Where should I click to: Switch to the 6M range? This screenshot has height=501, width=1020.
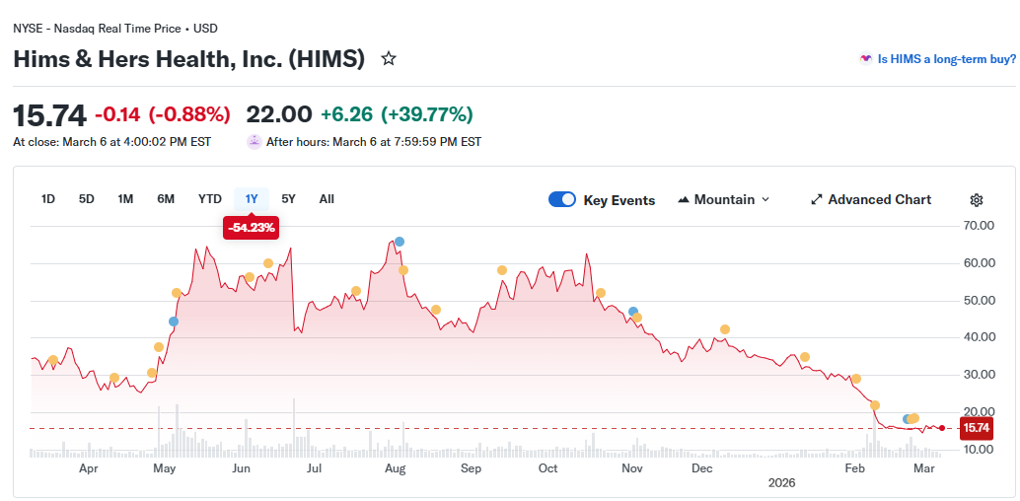click(166, 199)
